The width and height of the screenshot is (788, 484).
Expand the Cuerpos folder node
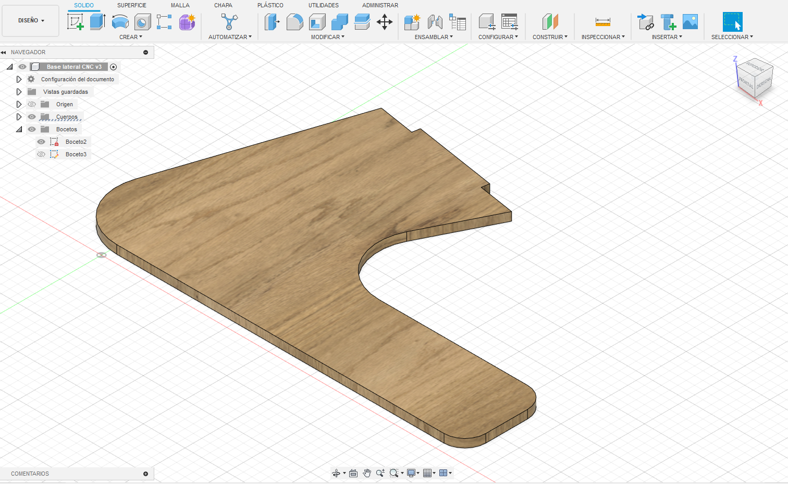click(19, 117)
